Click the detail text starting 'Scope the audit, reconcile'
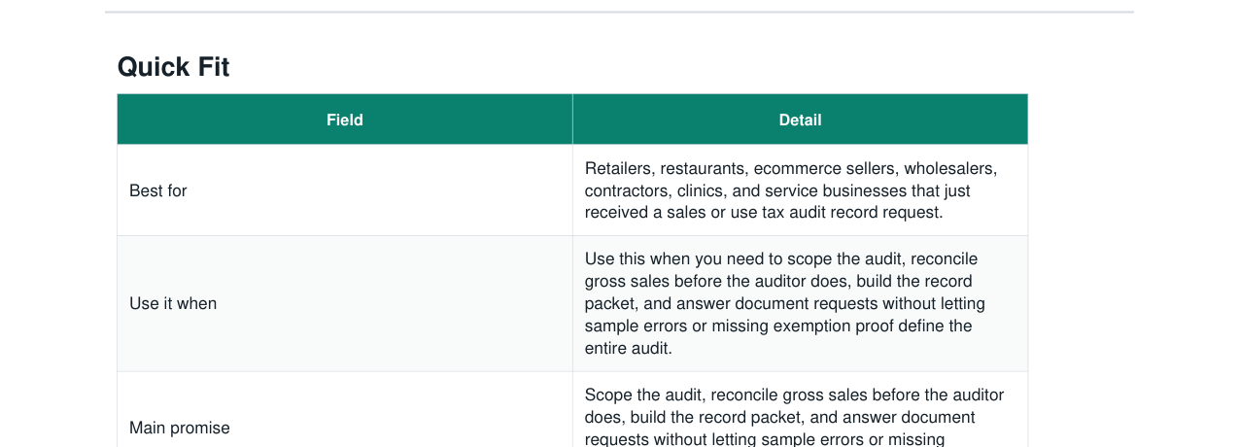This screenshot has height=447, width=1239. pyautogui.click(x=795, y=417)
